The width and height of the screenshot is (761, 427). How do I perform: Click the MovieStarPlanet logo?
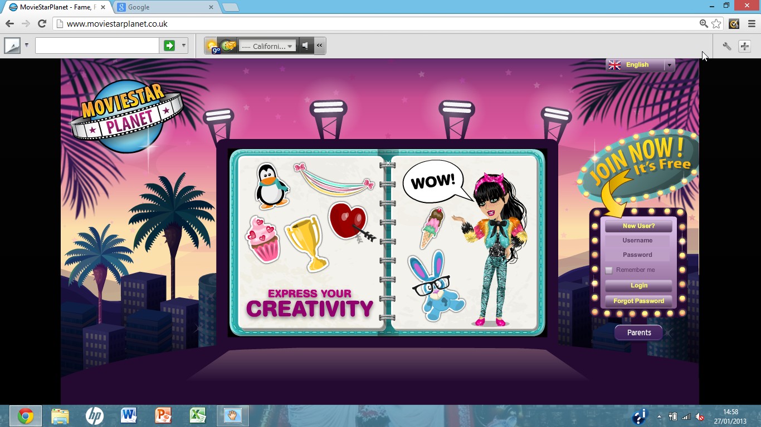tap(126, 116)
